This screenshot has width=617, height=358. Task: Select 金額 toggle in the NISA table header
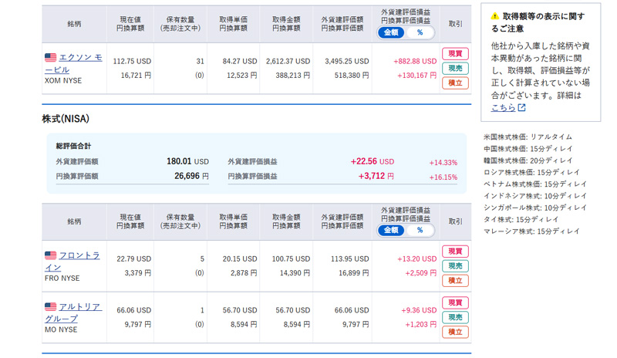pyautogui.click(x=391, y=230)
